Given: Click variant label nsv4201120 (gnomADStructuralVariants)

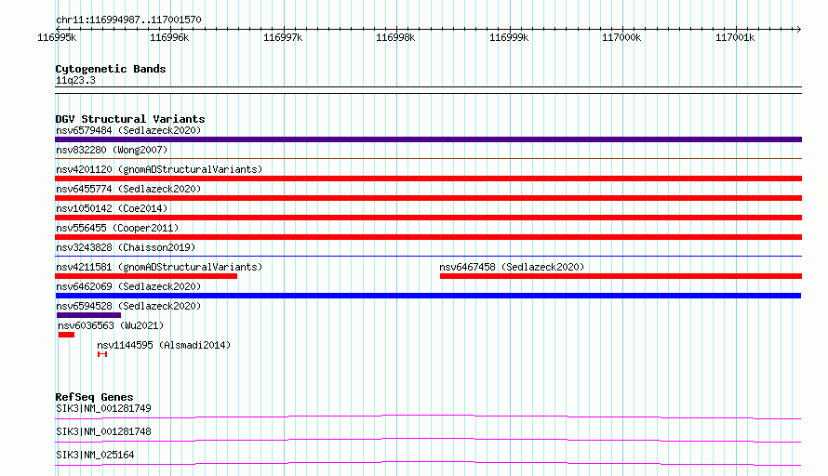Looking at the screenshot, I should [x=159, y=169].
